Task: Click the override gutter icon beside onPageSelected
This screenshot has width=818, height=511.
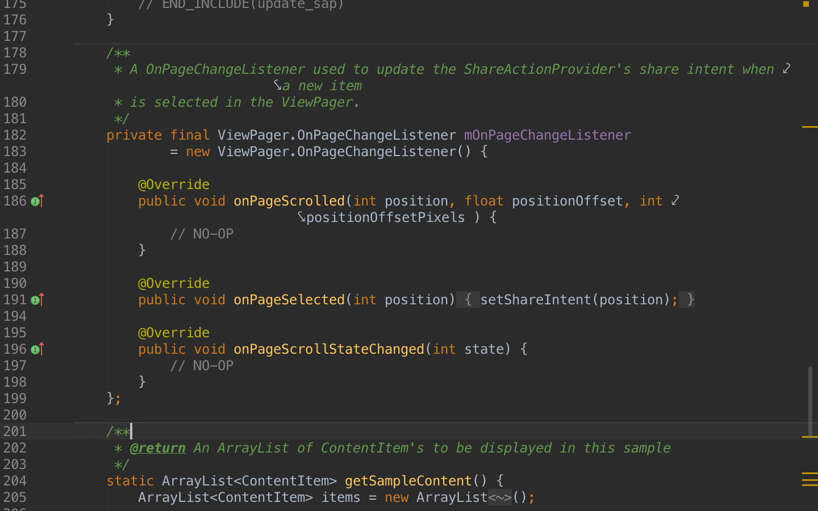Action: [37, 300]
